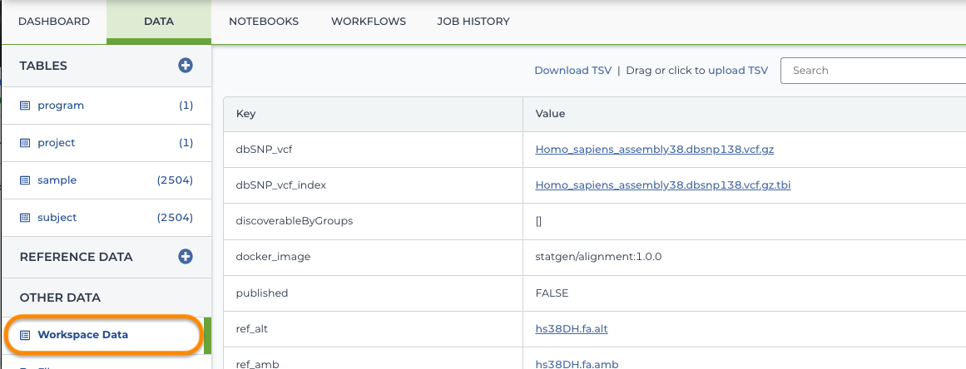This screenshot has height=369, width=966.
Task: Click the FALSE value for published
Action: click(552, 293)
